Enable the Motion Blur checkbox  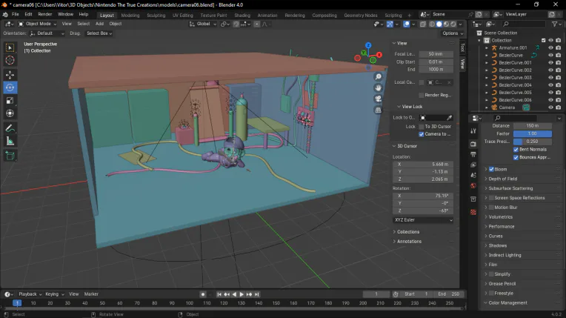491,208
